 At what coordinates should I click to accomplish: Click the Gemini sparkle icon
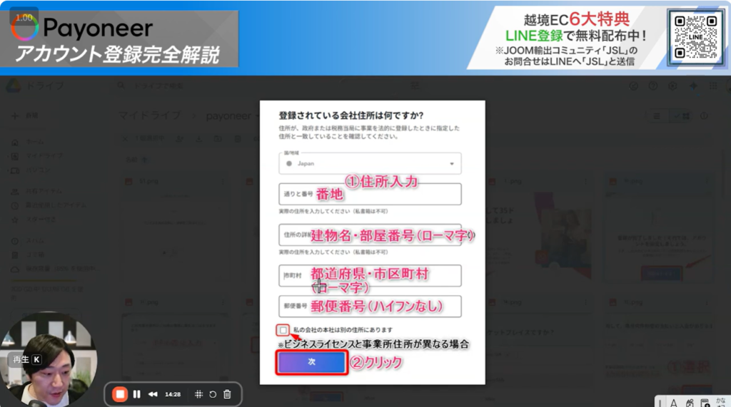(x=692, y=86)
